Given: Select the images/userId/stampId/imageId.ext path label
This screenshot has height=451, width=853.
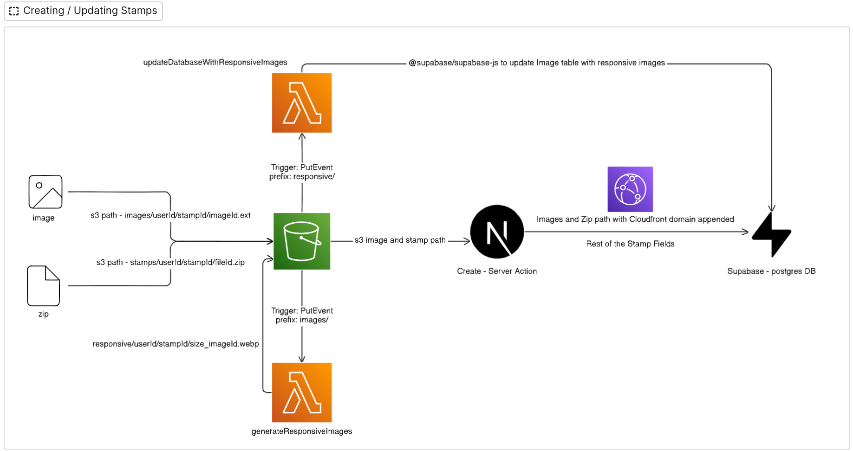Looking at the screenshot, I should click(x=170, y=215).
